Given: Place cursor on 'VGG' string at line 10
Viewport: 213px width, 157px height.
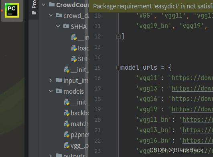Looking at the screenshot, I should coord(145,16).
